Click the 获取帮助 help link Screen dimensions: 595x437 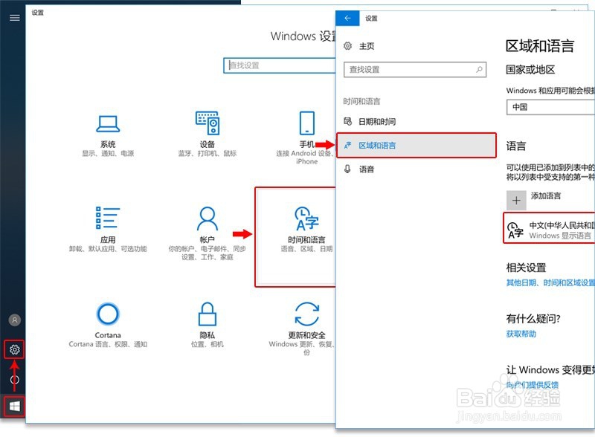tap(521, 334)
